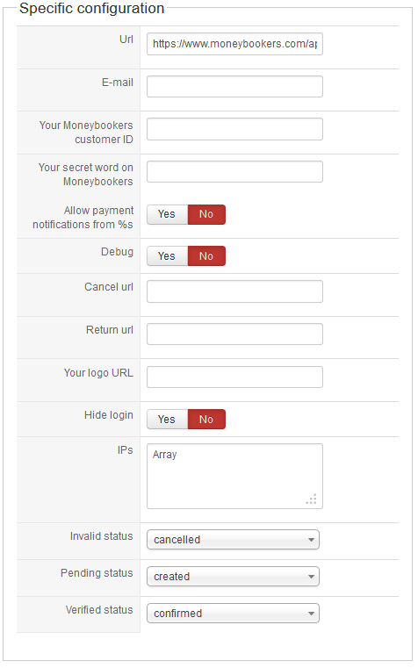Focus the Your logo URL field
Image resolution: width=418 pixels, height=668 pixels.
[x=234, y=377]
